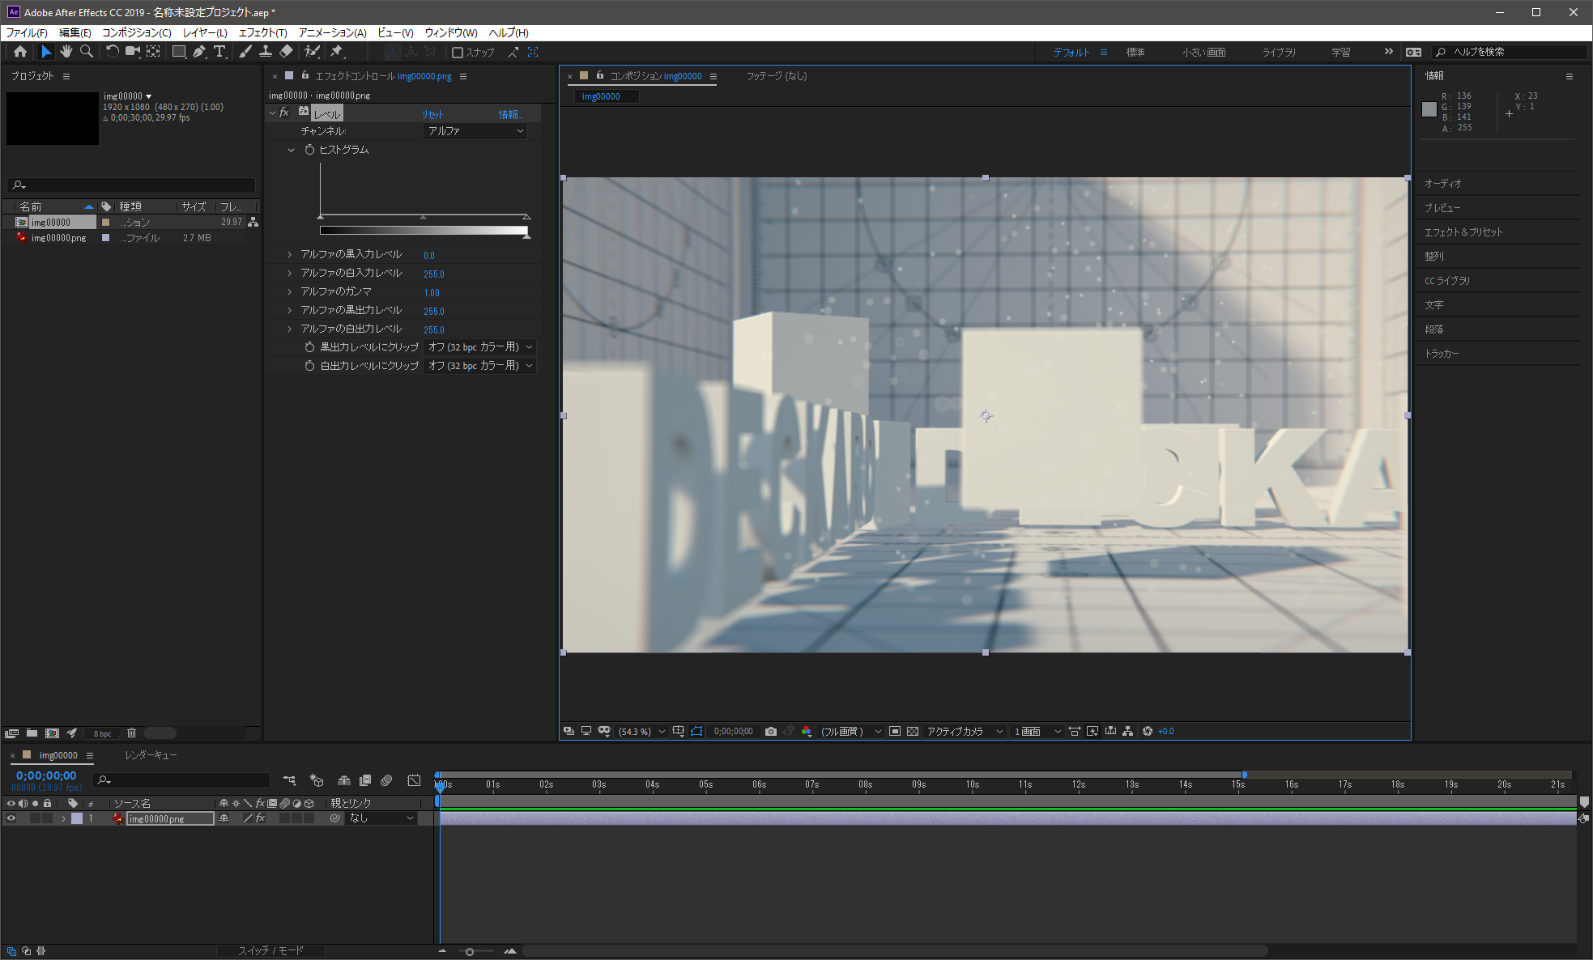Select the Puppet Pin tool
1593x960 pixels.
pos(336,52)
